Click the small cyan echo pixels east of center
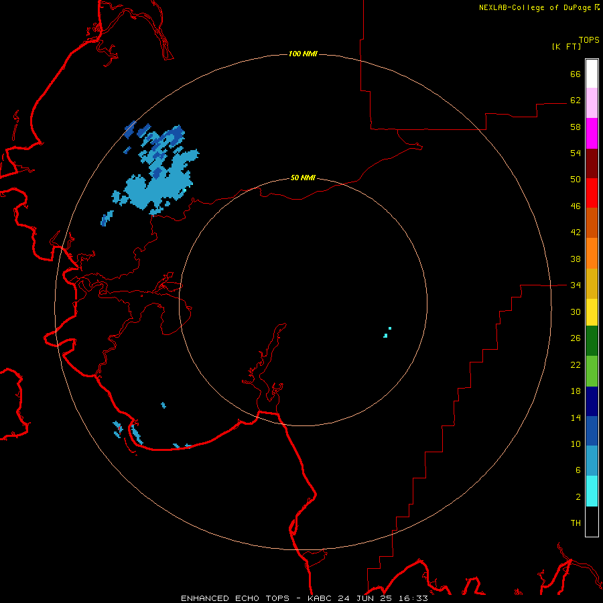This screenshot has height=603, width=603. tap(387, 332)
